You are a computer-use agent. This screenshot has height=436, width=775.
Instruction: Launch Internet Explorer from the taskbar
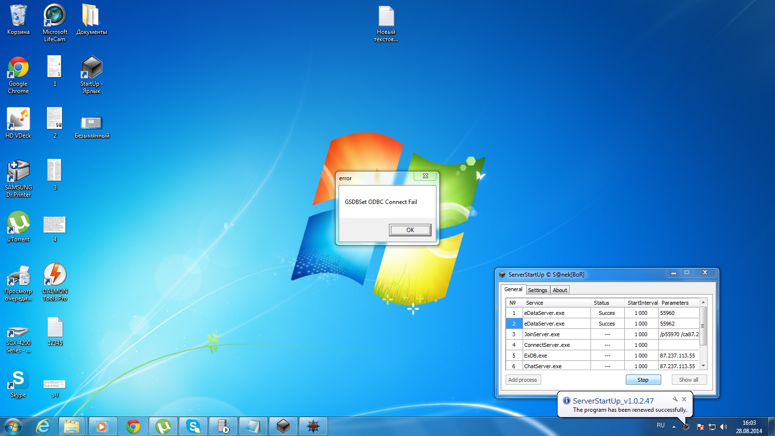pos(43,426)
